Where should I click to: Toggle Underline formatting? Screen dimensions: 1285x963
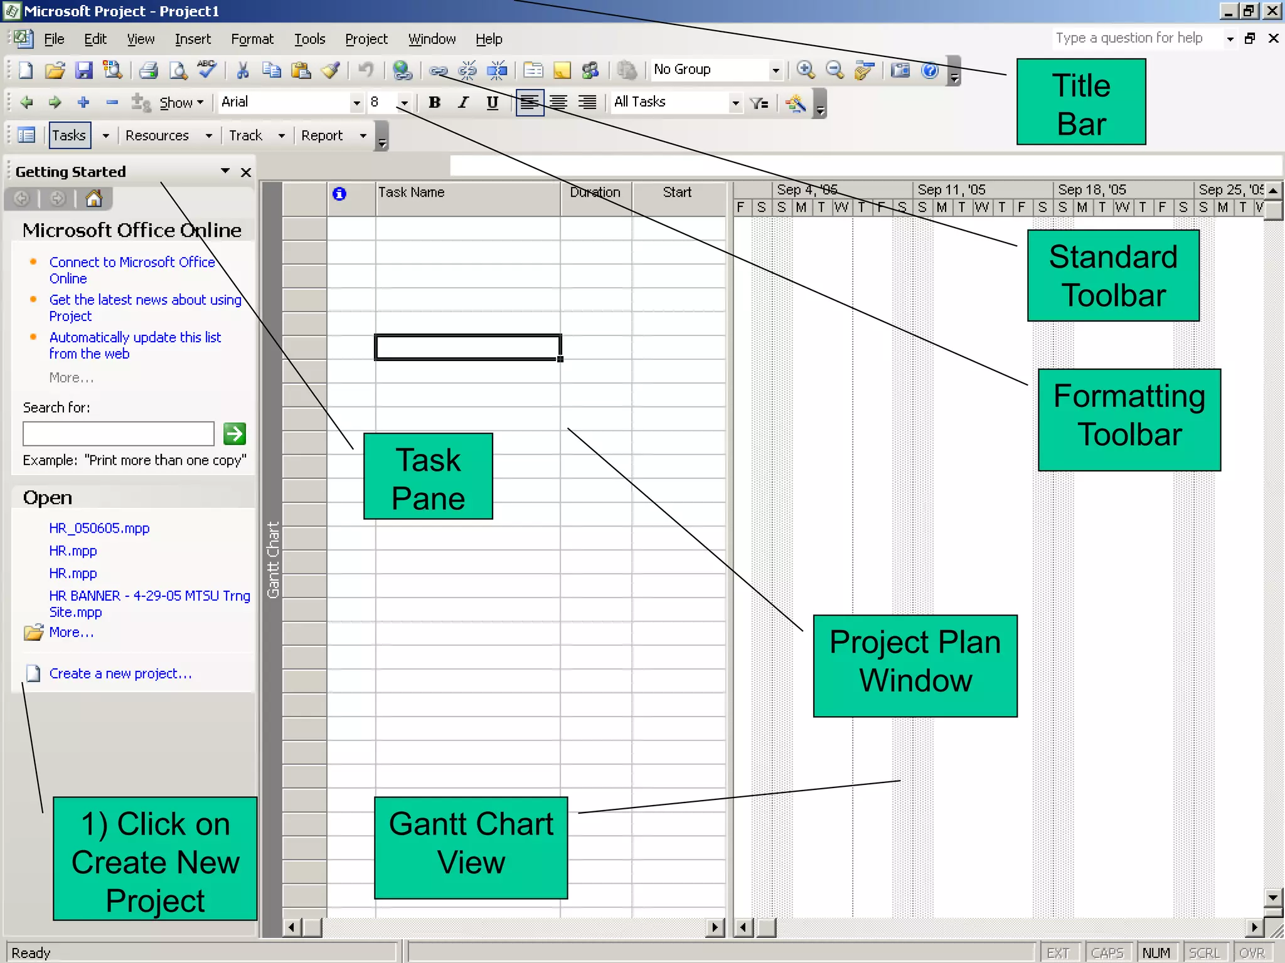[x=493, y=103]
